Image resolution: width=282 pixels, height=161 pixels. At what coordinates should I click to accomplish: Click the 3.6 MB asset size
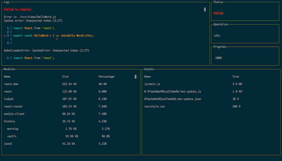point(237,84)
